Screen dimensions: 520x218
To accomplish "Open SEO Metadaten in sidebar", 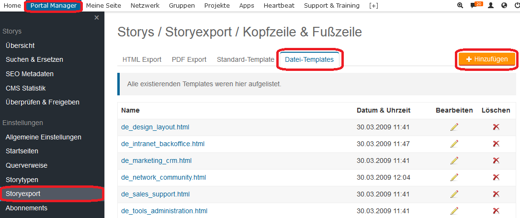I will (30, 74).
